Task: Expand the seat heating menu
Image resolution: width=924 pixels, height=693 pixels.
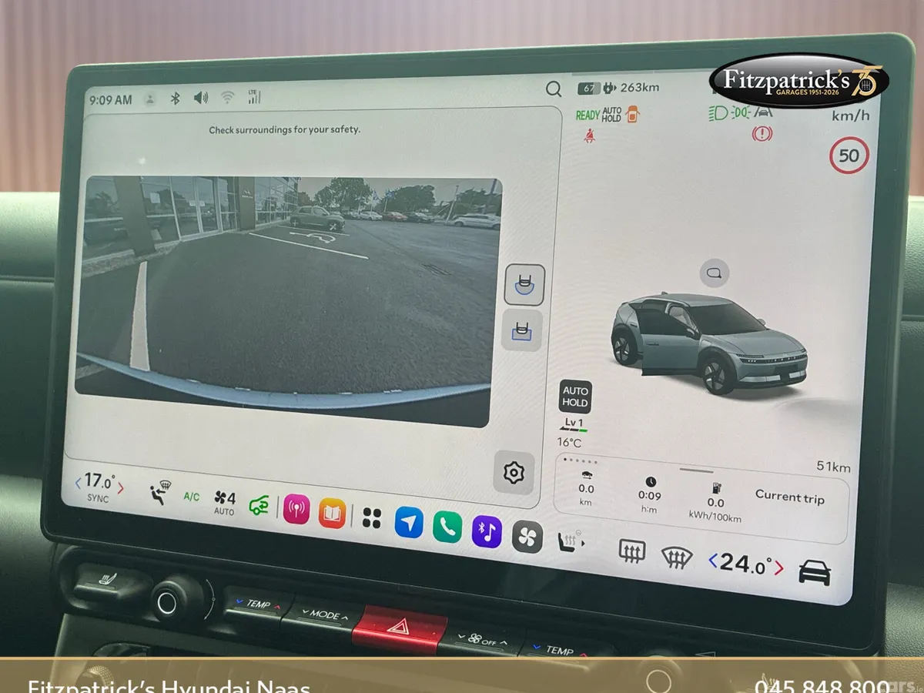Action: pos(571,541)
